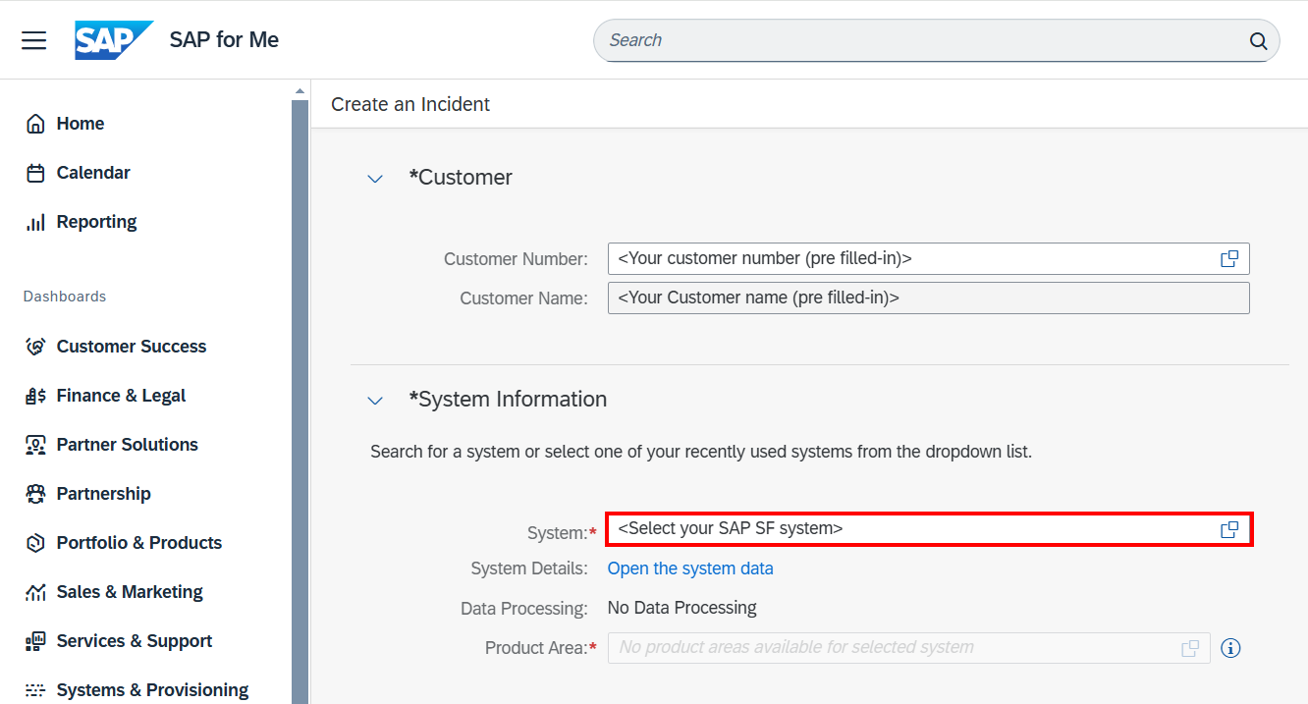Click the 'Create an Incident' title
Viewport: 1308px width, 704px height.
point(410,104)
